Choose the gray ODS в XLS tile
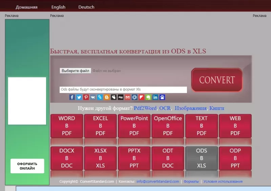Screen dimensions: 271x191 click(202, 158)
